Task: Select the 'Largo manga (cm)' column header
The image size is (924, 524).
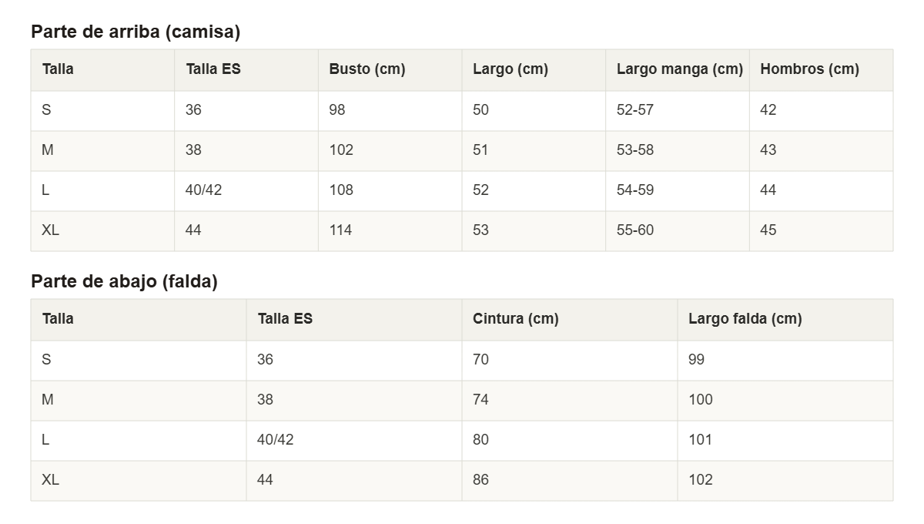Action: 678,69
